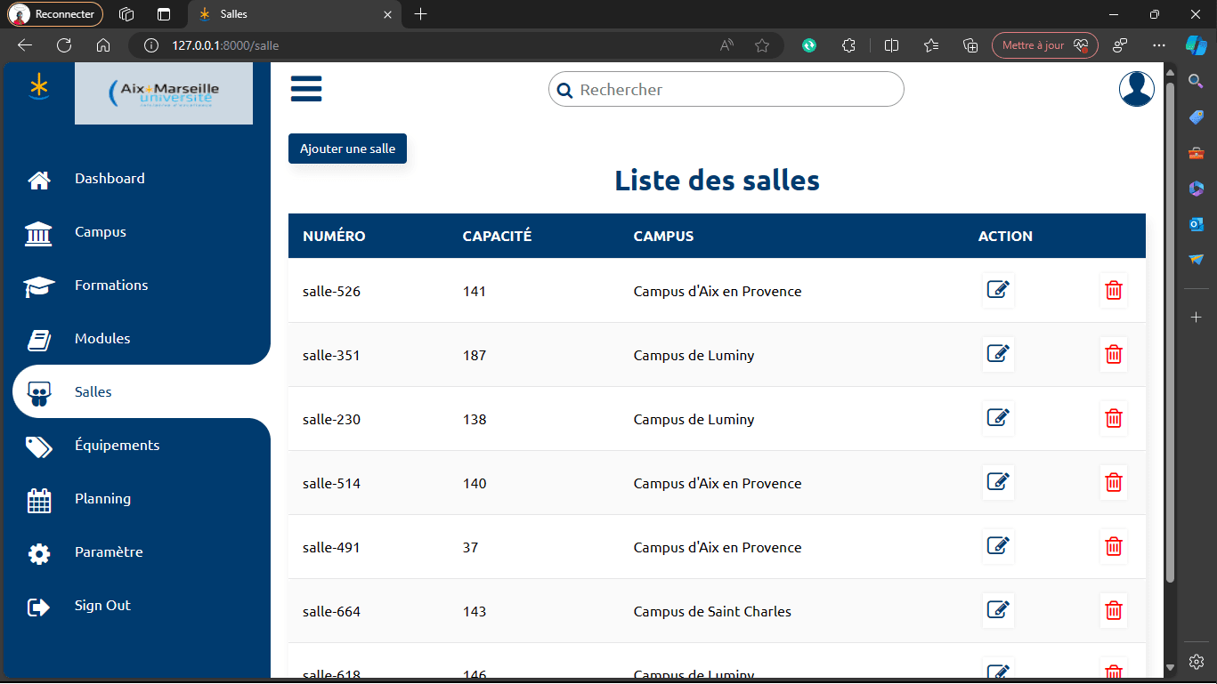The height and width of the screenshot is (684, 1217).
Task: Open Planning menu item
Action: (x=102, y=498)
